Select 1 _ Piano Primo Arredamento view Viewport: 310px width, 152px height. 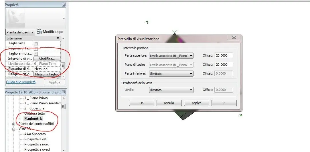tap(42, 103)
